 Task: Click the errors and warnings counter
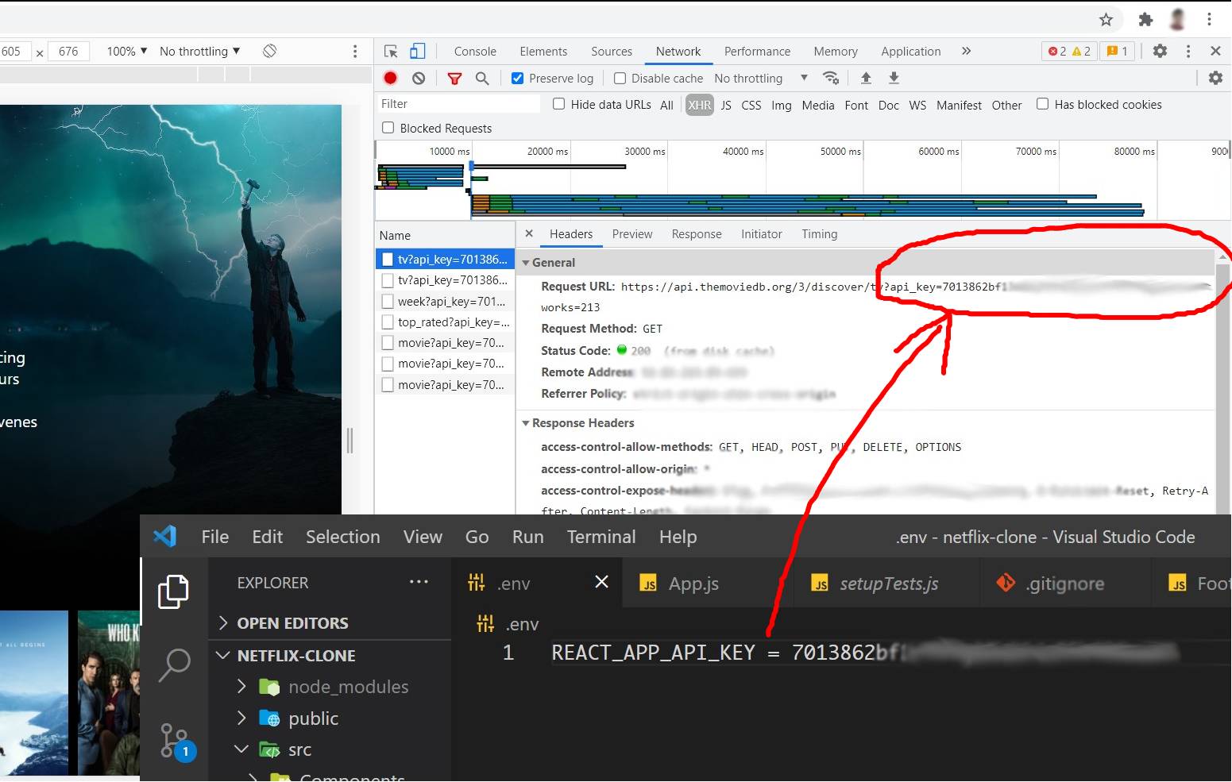[x=1069, y=51]
